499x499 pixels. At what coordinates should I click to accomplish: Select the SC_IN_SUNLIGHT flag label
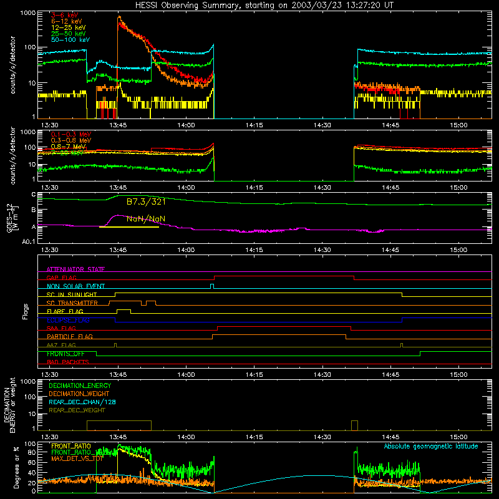click(72, 294)
